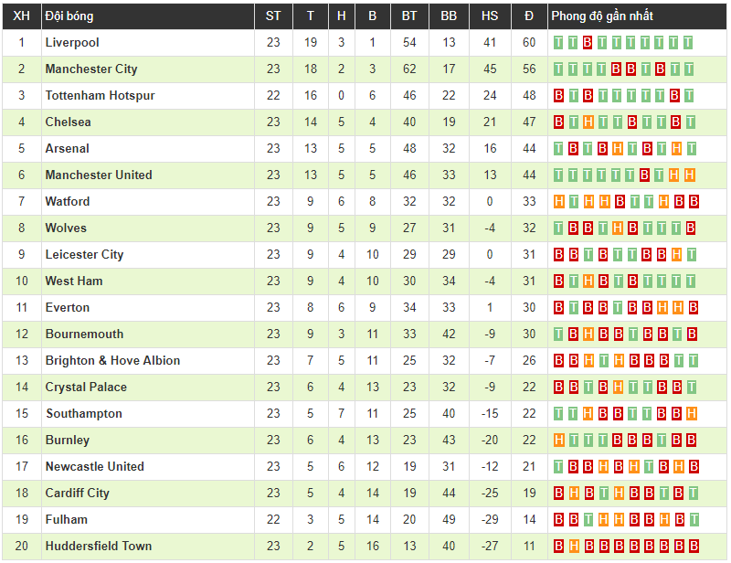Click Liverpool's red B loss badge
This screenshot has width=731, height=563.
pos(588,43)
